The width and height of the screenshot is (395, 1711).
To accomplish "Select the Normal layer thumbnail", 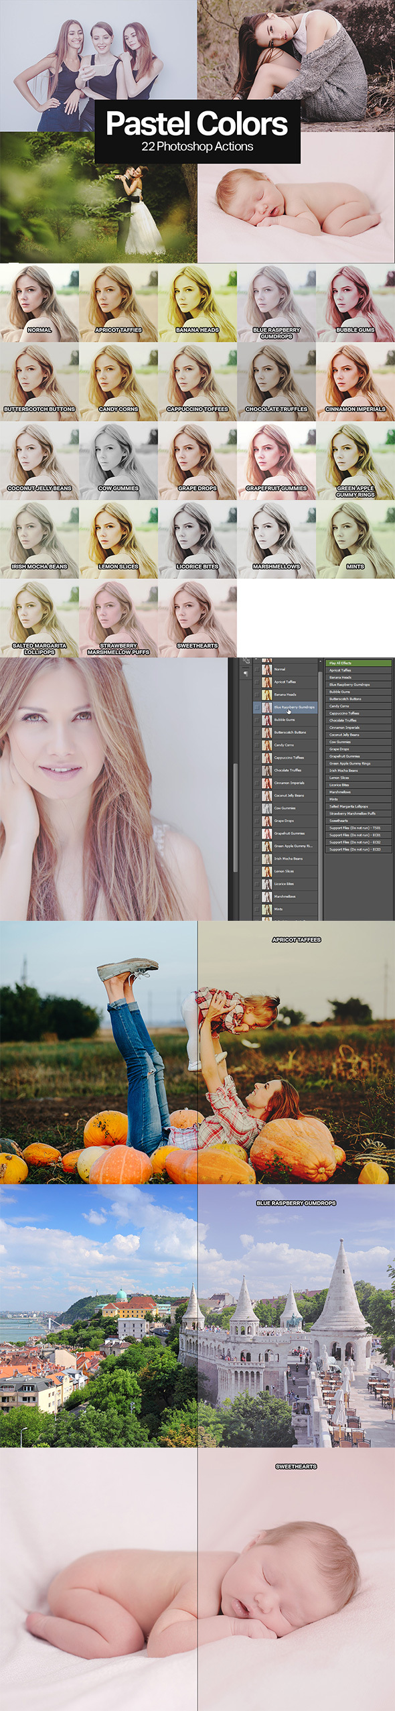I will click(x=266, y=670).
